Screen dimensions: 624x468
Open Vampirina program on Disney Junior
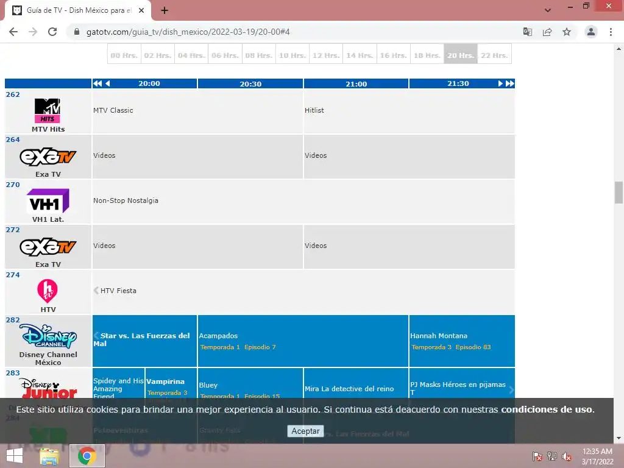point(165,381)
